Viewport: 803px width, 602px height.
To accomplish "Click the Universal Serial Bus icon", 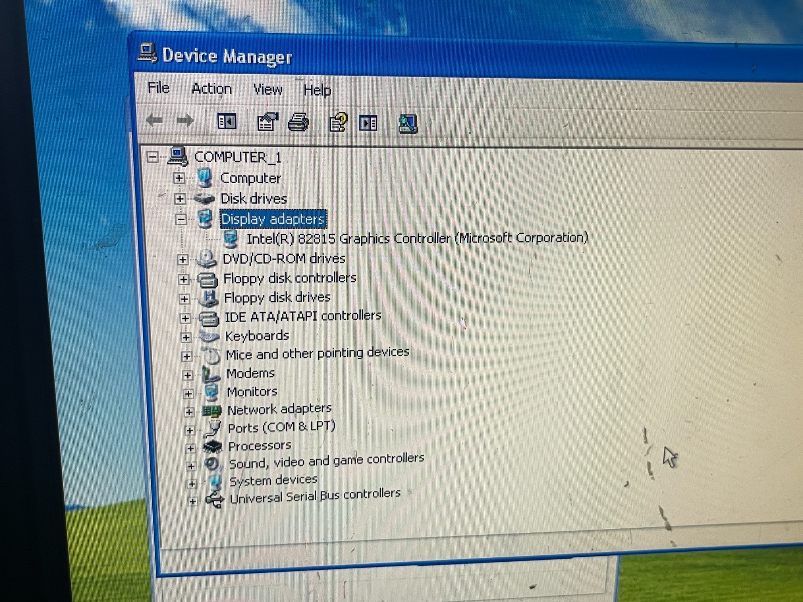I will (215, 499).
